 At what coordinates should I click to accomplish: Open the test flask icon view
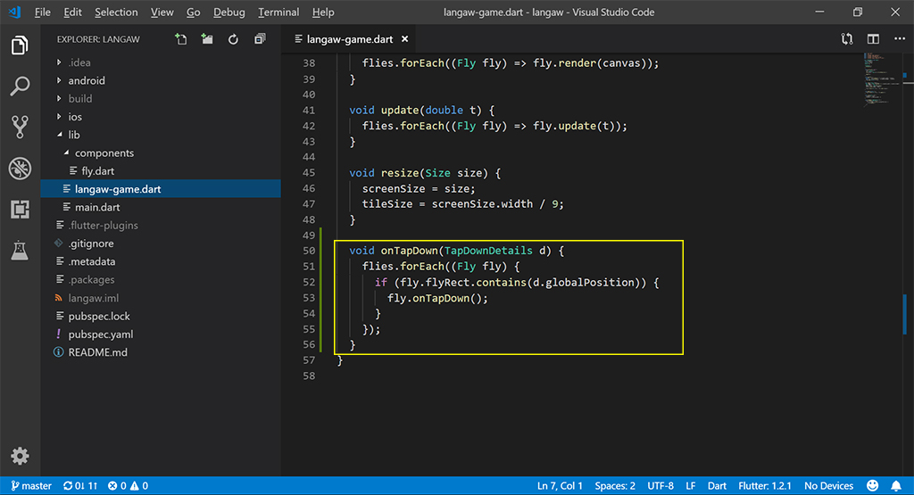[x=20, y=250]
